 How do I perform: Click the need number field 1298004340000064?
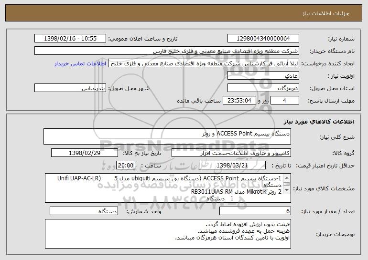coord(263,39)
